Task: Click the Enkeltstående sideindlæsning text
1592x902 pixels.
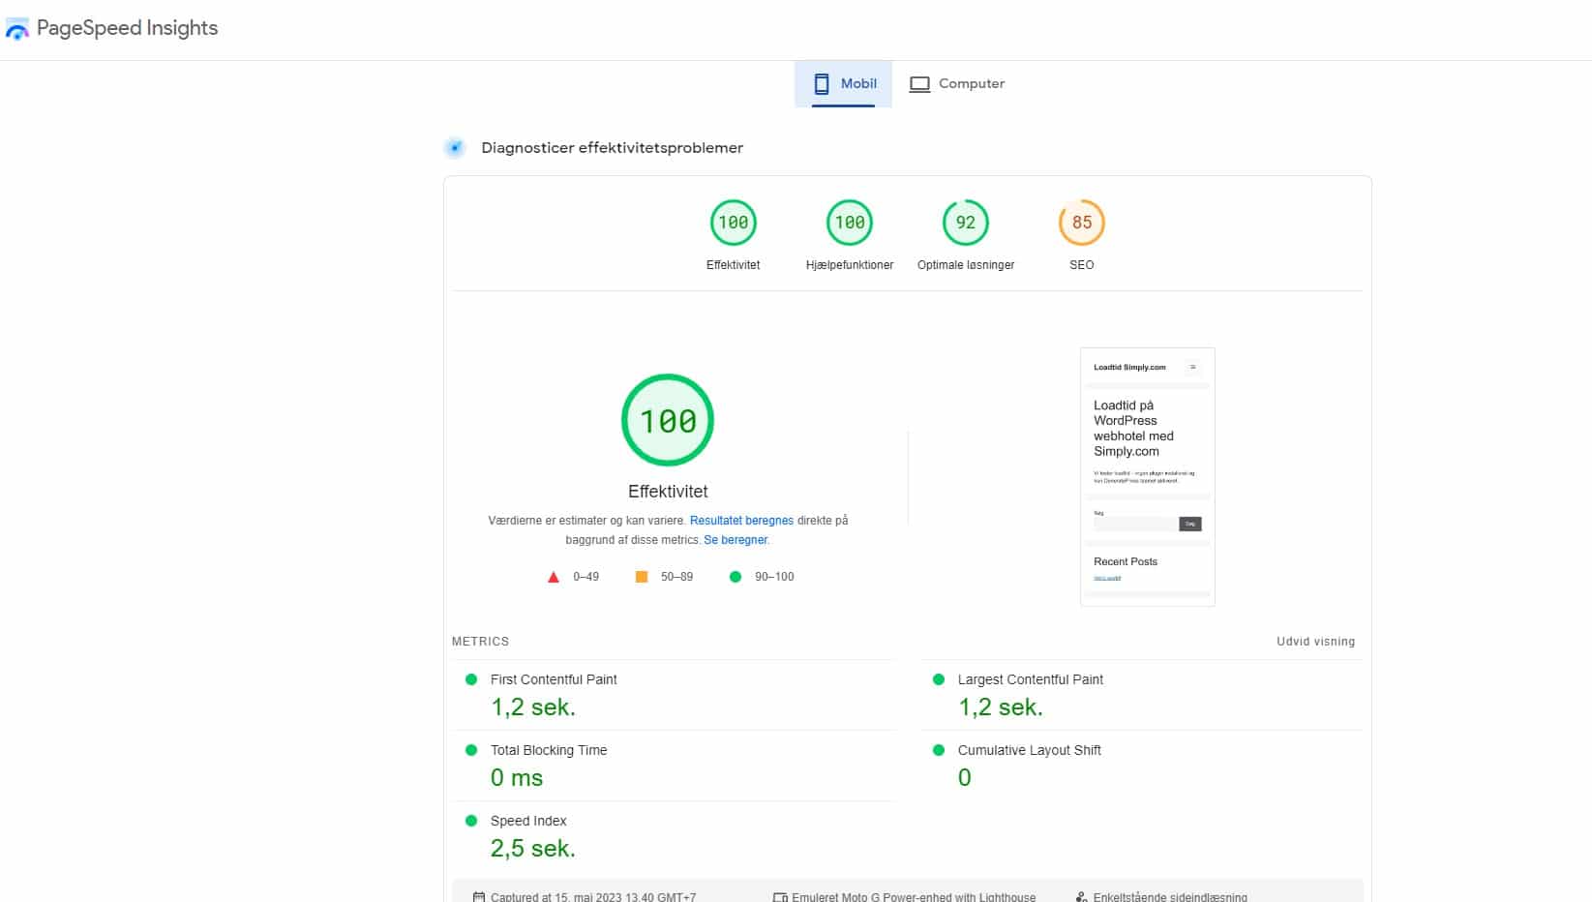Action: click(x=1170, y=897)
